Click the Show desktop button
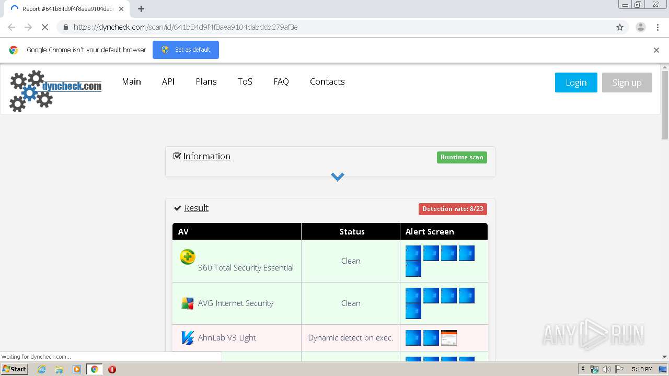The width and height of the screenshot is (669, 376). (663, 369)
